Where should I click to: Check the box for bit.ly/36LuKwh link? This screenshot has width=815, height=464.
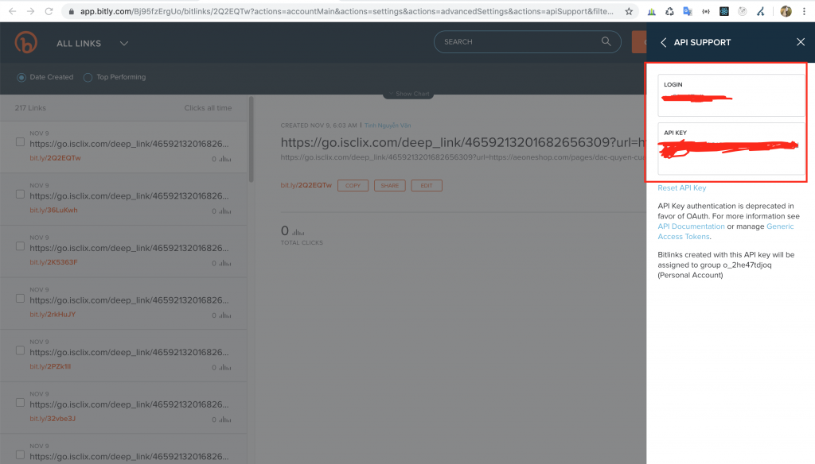coord(21,195)
